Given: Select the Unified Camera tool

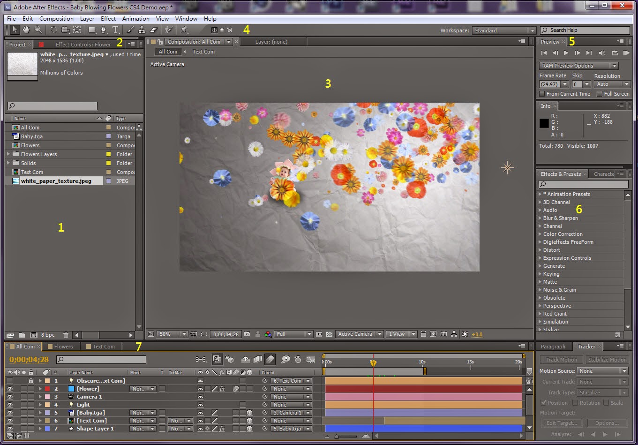Looking at the screenshot, I should pos(65,30).
